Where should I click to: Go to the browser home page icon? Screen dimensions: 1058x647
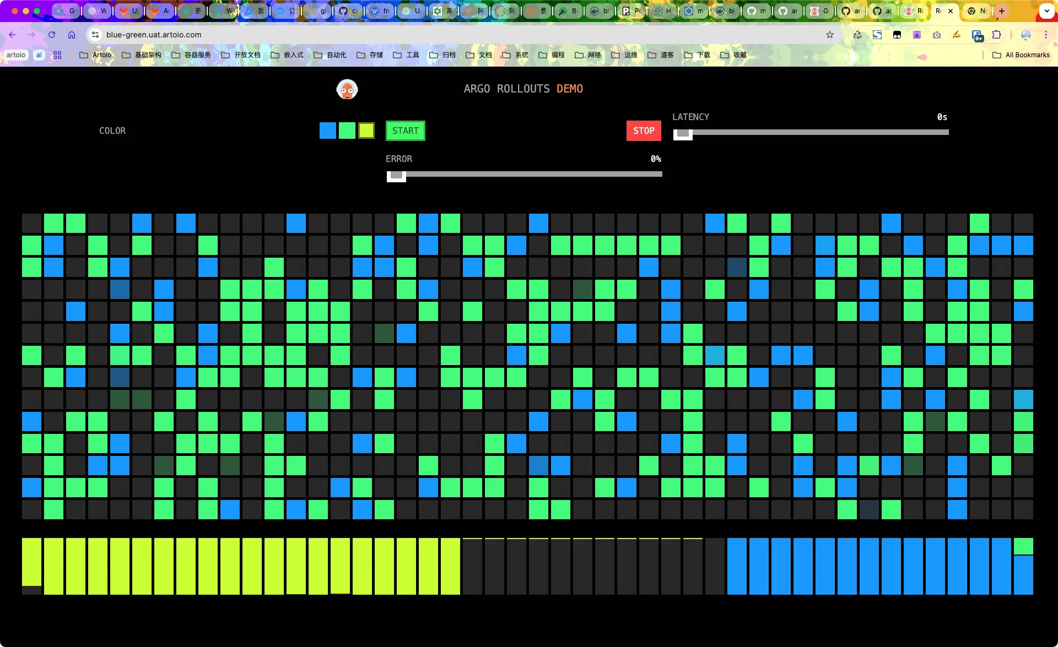click(72, 35)
